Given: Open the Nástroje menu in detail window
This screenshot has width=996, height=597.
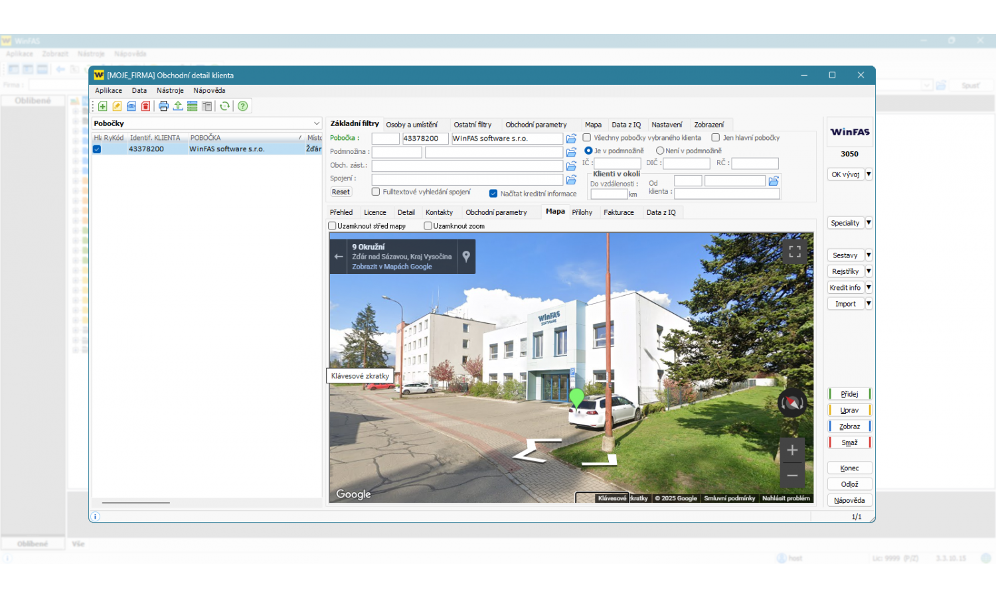Looking at the screenshot, I should 170,91.
